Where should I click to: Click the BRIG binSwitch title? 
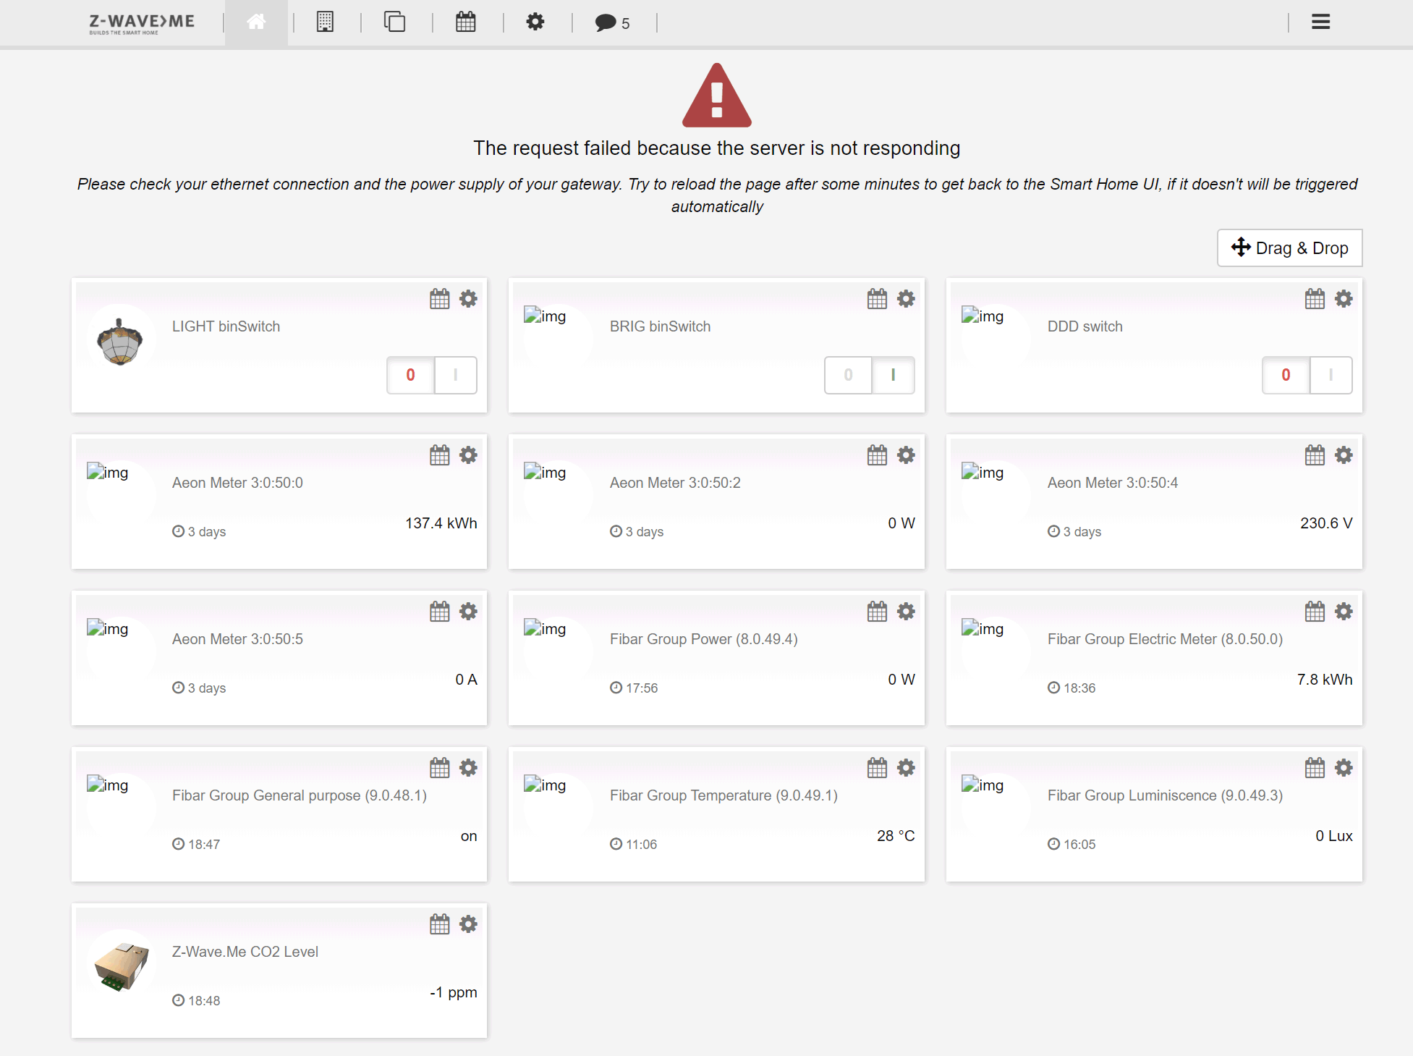[660, 326]
